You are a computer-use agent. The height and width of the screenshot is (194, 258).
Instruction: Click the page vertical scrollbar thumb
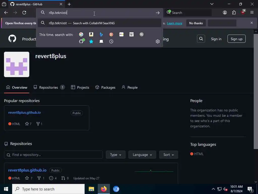(x=256, y=91)
